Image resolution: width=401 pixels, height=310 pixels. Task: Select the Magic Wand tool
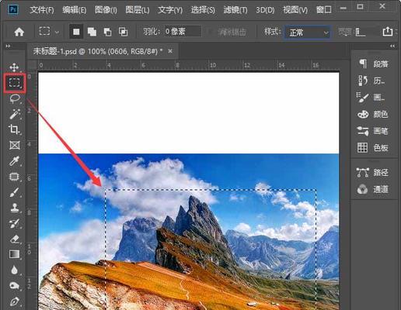click(15, 114)
